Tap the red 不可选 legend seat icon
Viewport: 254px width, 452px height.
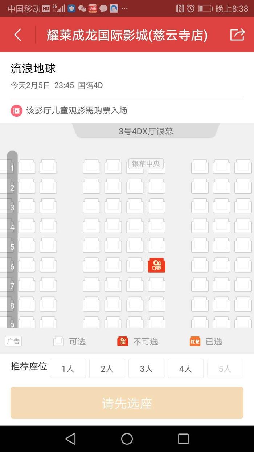tap(123, 341)
